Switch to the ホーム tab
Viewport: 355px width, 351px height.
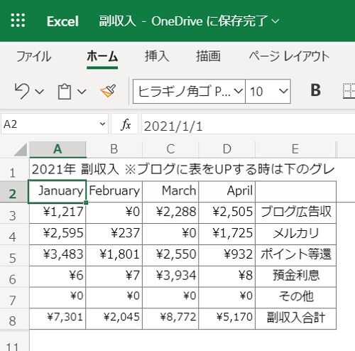point(102,56)
